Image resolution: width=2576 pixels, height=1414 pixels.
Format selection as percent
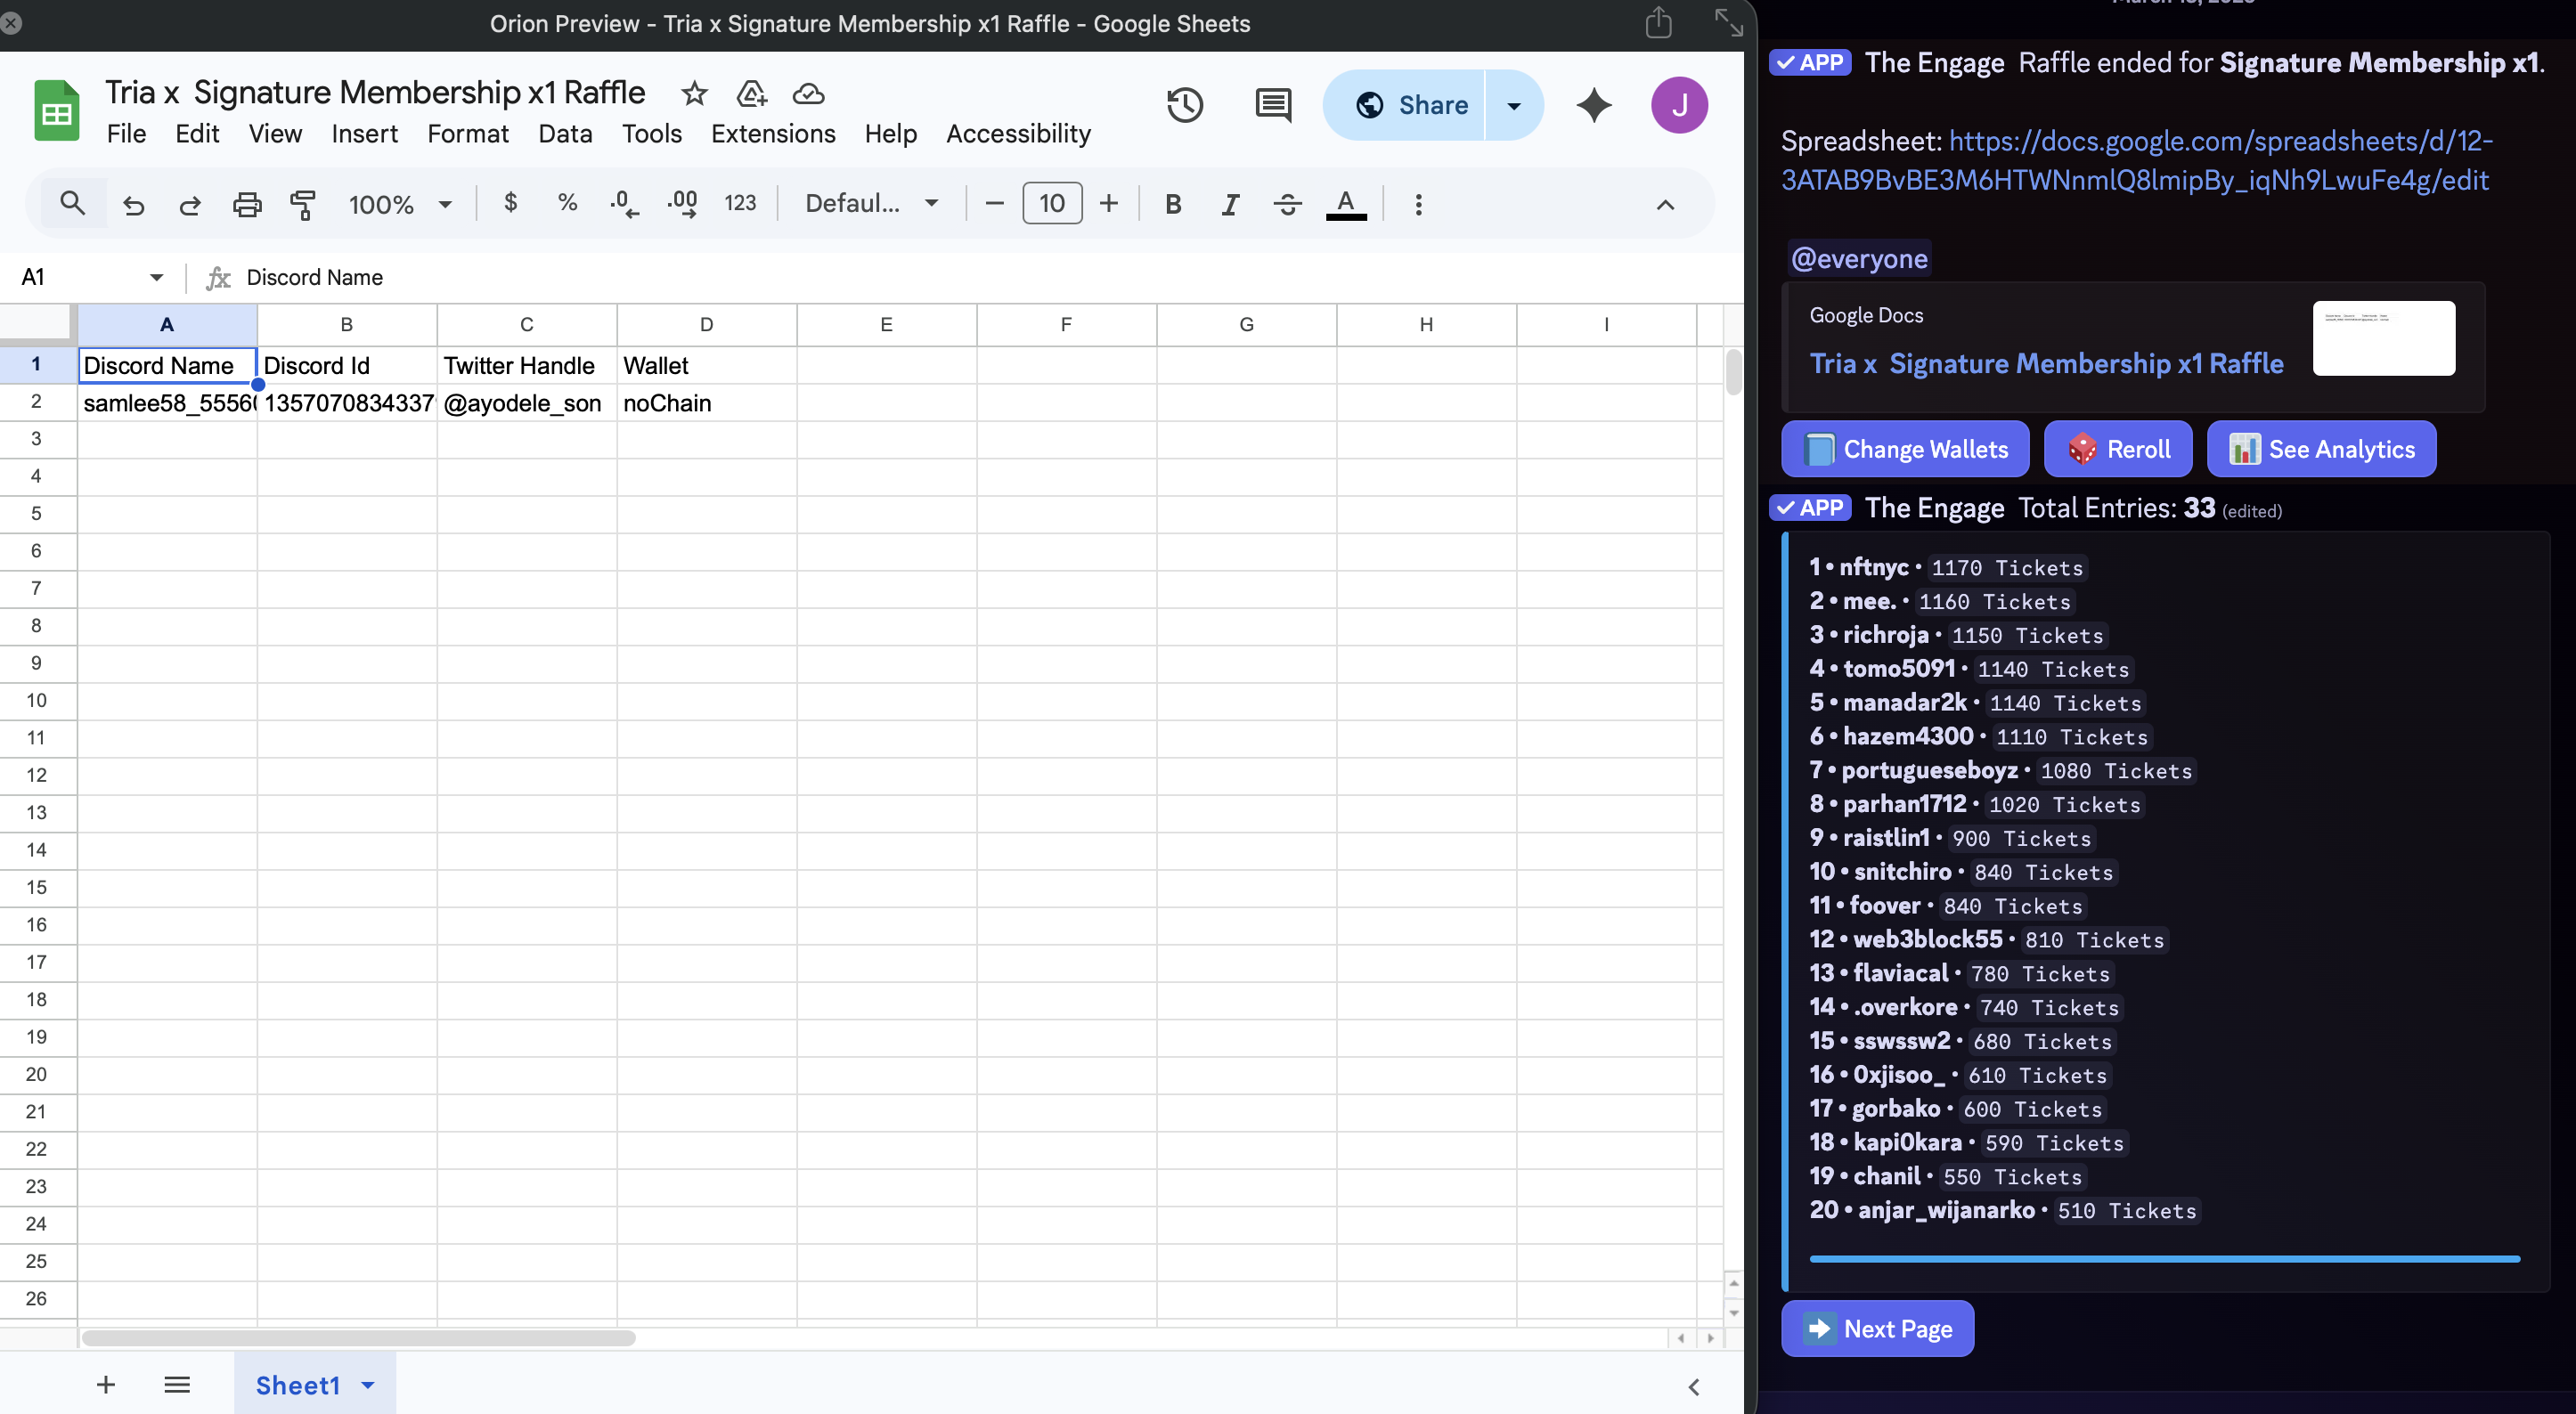pyautogui.click(x=566, y=203)
